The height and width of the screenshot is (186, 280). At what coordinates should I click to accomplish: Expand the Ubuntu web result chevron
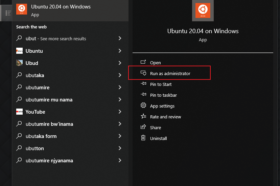[120, 51]
